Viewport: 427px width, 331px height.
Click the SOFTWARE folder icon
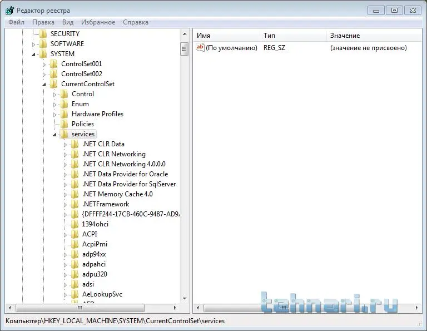pos(43,44)
